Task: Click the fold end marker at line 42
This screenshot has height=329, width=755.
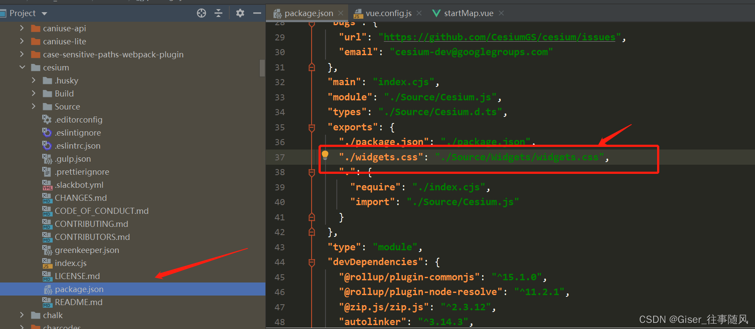Action: [x=312, y=232]
